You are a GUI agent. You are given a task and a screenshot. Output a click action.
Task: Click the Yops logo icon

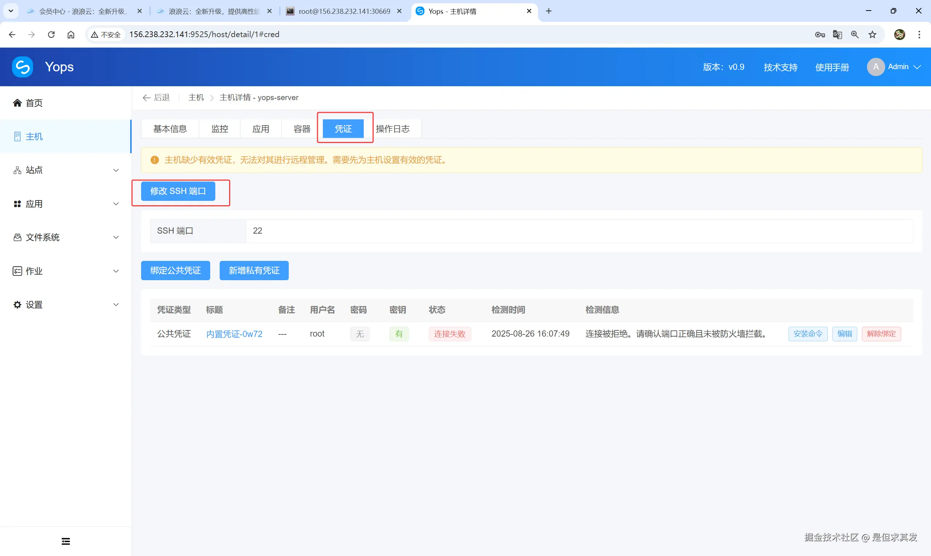(23, 67)
